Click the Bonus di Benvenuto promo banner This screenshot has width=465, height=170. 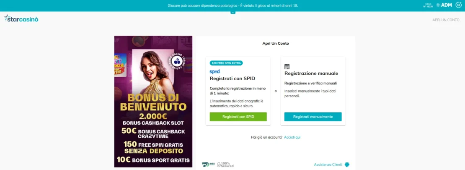[x=153, y=101]
